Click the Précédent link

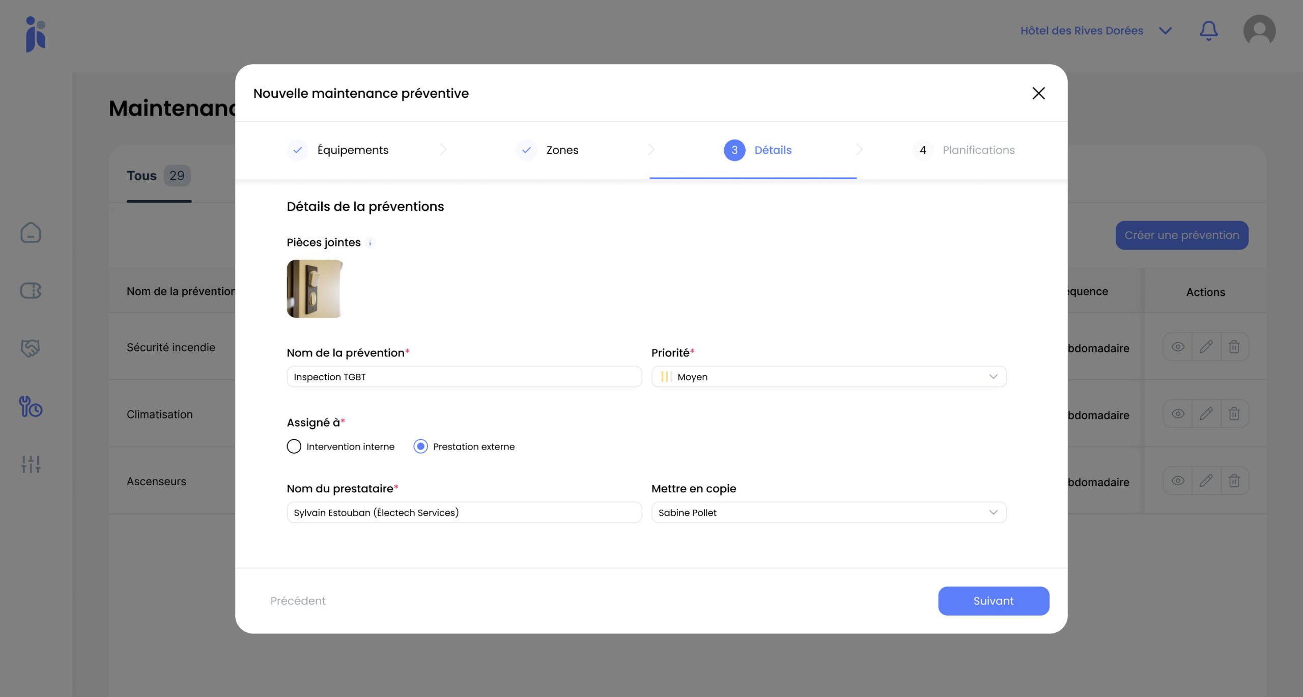click(298, 601)
